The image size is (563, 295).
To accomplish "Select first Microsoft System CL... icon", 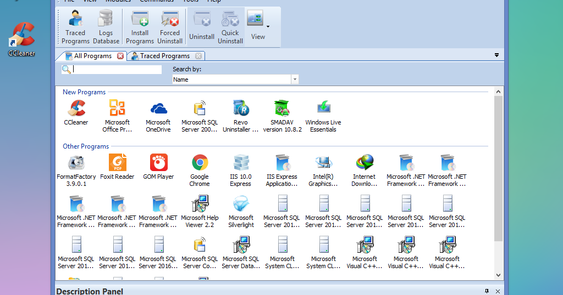I will tap(282, 253).
